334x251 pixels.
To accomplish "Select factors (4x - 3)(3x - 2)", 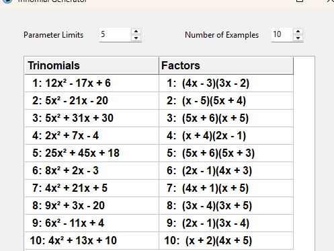I will (x=226, y=83).
